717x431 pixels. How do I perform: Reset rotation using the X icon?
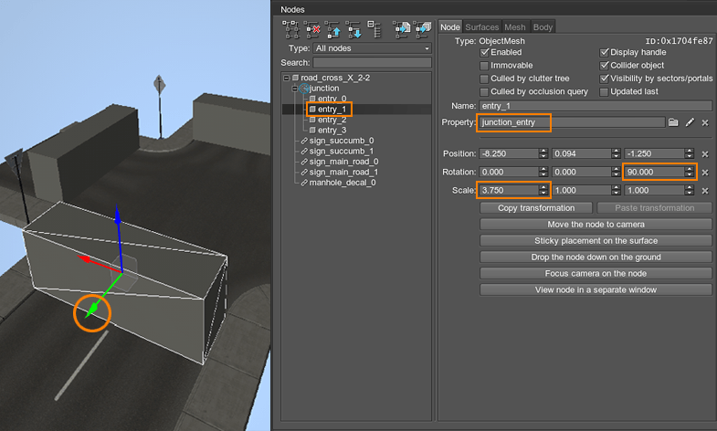[x=704, y=172]
